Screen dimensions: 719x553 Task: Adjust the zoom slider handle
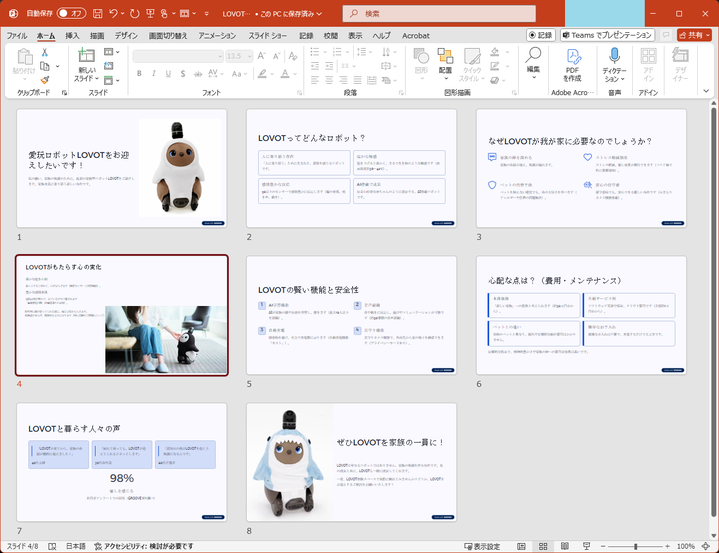[635, 546]
